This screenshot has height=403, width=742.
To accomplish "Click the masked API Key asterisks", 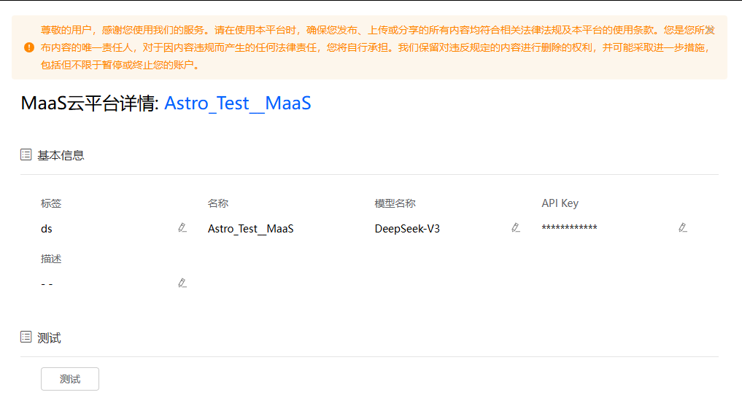I will (x=569, y=227).
